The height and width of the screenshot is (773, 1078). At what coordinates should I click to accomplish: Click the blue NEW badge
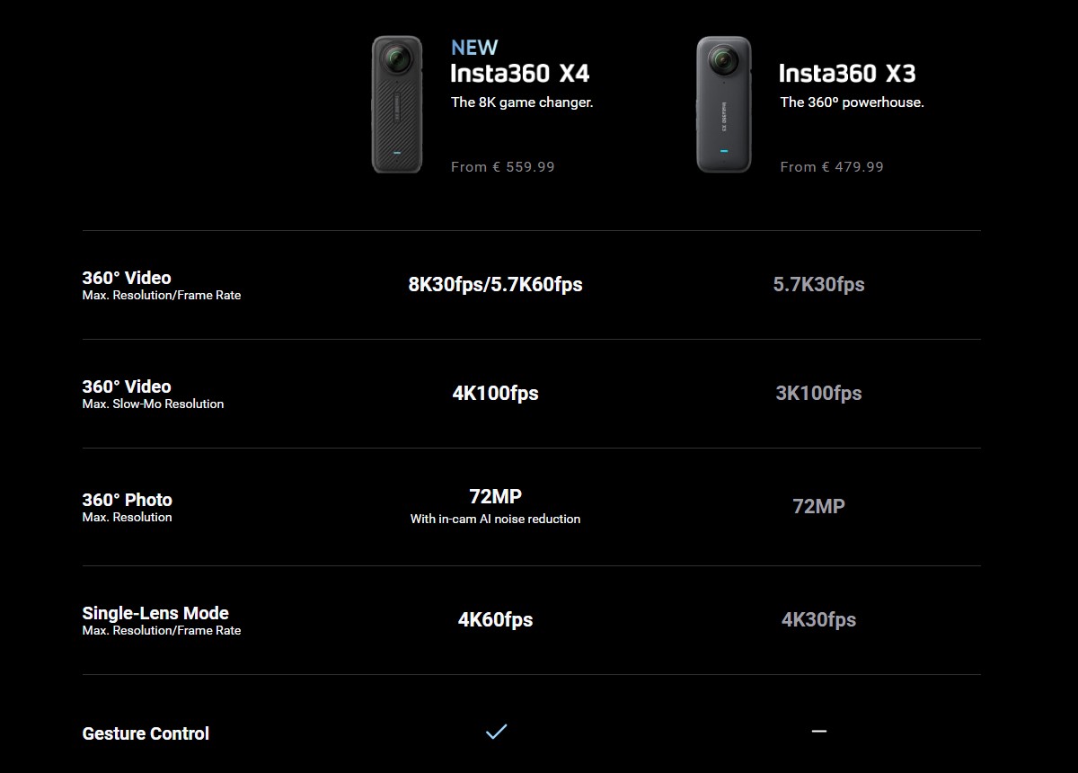[x=474, y=48]
